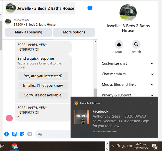Click the Facebook suggested Page notification text
This screenshot has height=151, width=162.
(121, 121)
